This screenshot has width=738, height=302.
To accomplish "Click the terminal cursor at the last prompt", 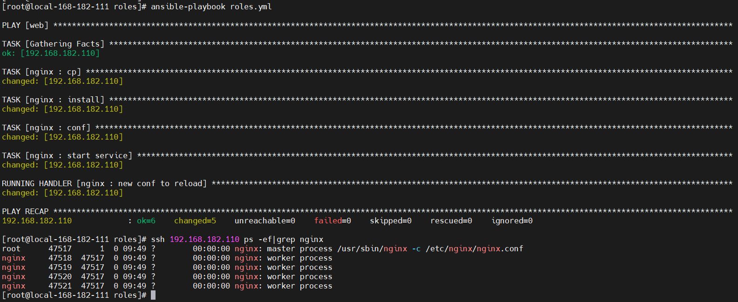I will [153, 295].
